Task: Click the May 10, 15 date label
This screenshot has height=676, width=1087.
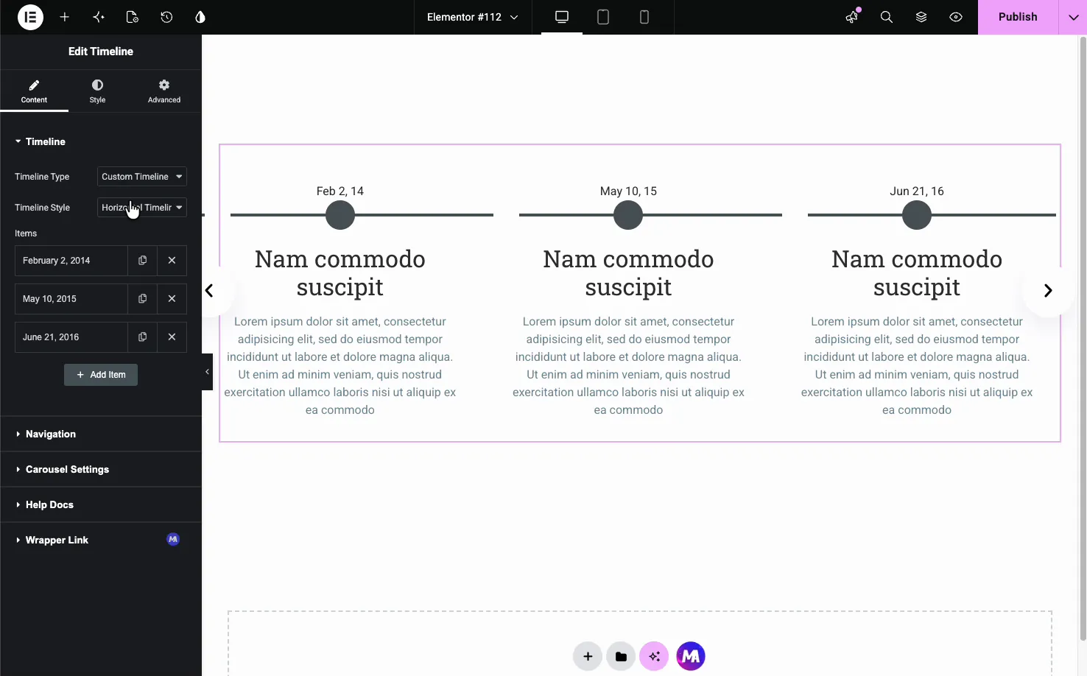Action: [628, 191]
